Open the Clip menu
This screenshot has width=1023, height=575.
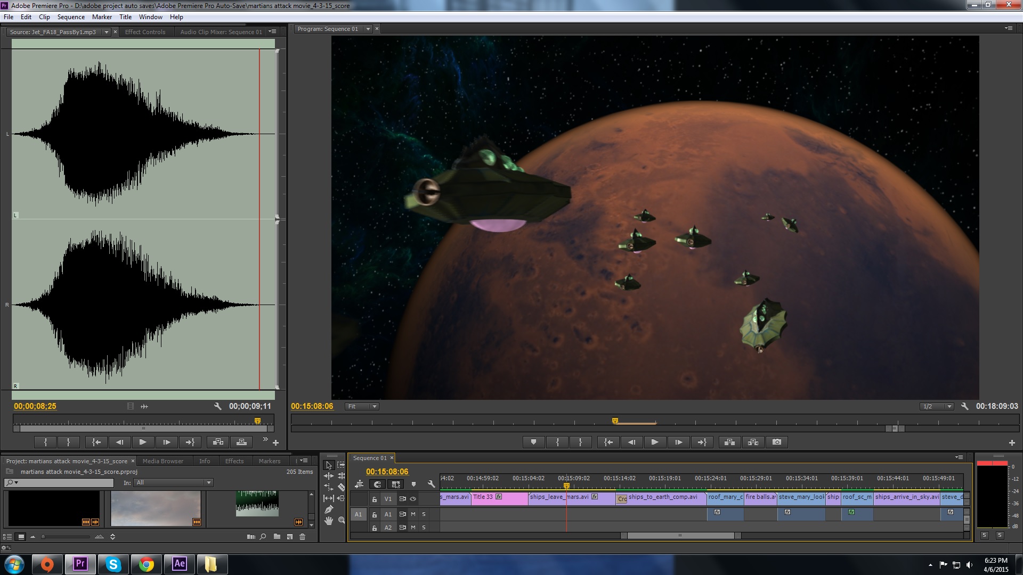point(44,17)
